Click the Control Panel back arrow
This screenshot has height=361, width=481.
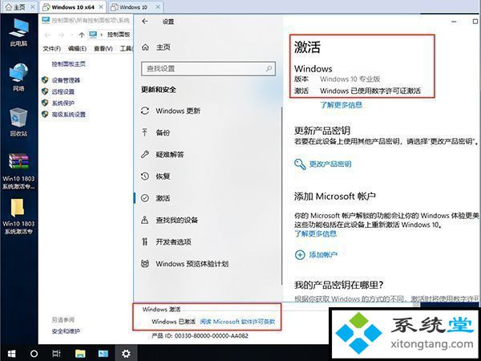pos(47,35)
